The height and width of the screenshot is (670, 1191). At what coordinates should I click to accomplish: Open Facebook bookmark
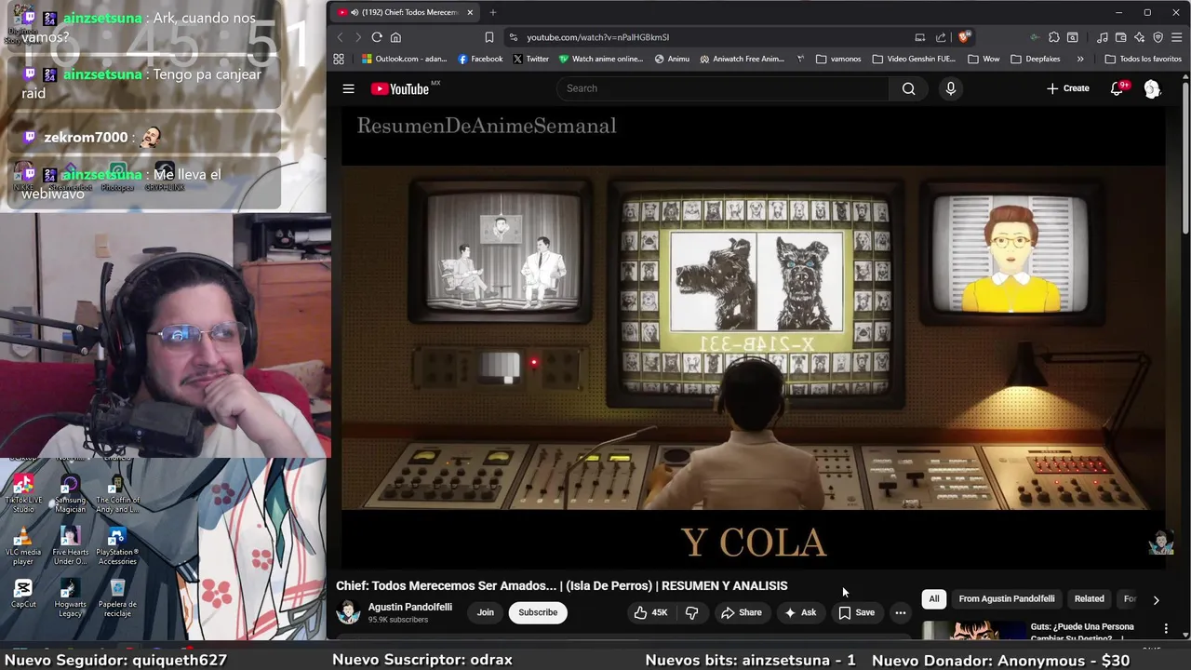pyautogui.click(x=479, y=59)
